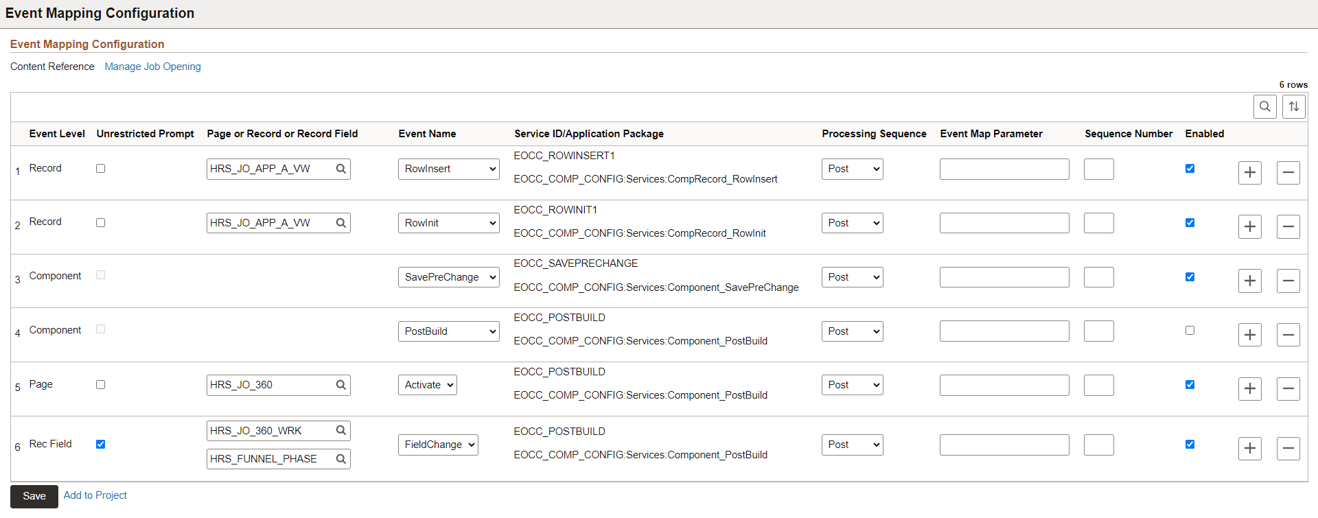The height and width of the screenshot is (518, 1318).
Task: Open Processing Sequence dropdown in row 2
Action: [852, 223]
